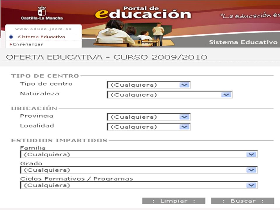Click the "La educación es" slogan in banner

pyautogui.click(x=250, y=16)
